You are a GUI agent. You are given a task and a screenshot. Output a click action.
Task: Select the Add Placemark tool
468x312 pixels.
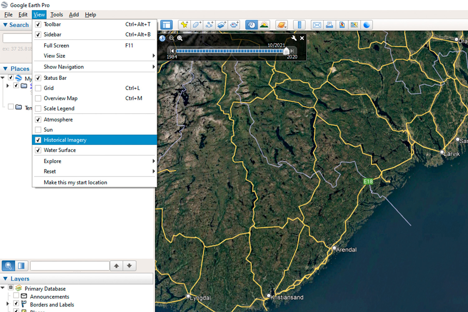pos(184,25)
